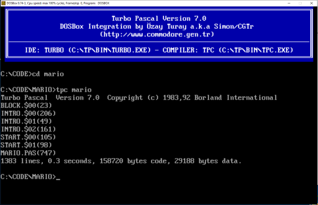The width and height of the screenshot is (318, 205).
Task: Minimize the DOSBox window
Action: pyautogui.click(x=289, y=3)
